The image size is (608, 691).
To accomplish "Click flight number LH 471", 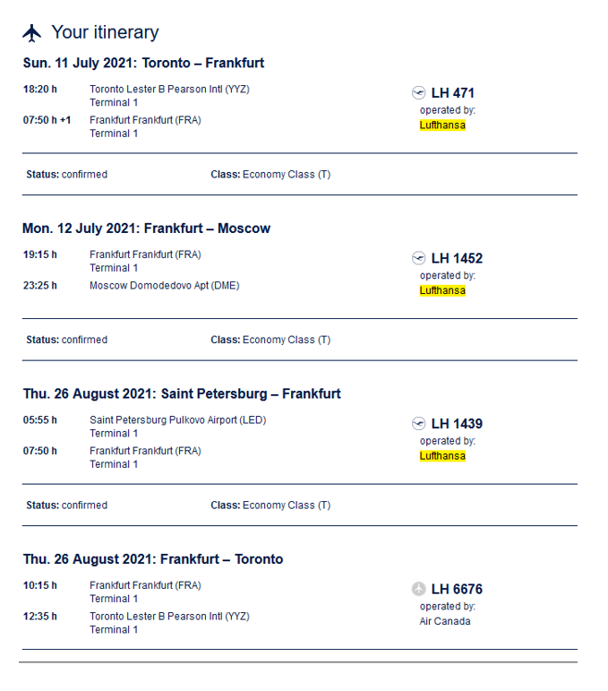I will pyautogui.click(x=453, y=92).
